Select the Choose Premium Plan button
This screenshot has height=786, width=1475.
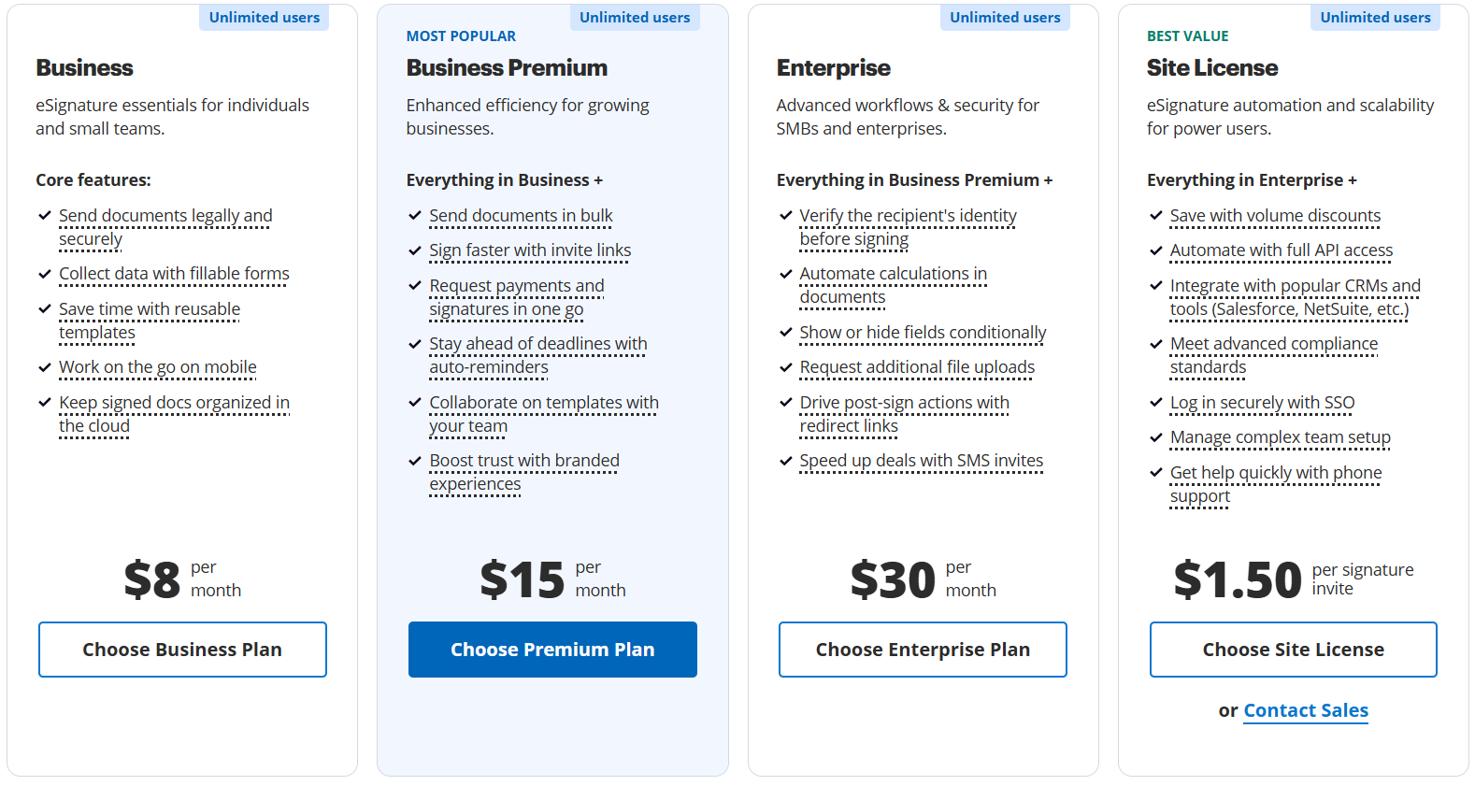click(x=552, y=650)
